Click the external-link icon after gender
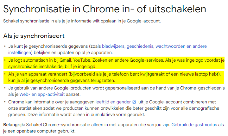 click(x=134, y=102)
